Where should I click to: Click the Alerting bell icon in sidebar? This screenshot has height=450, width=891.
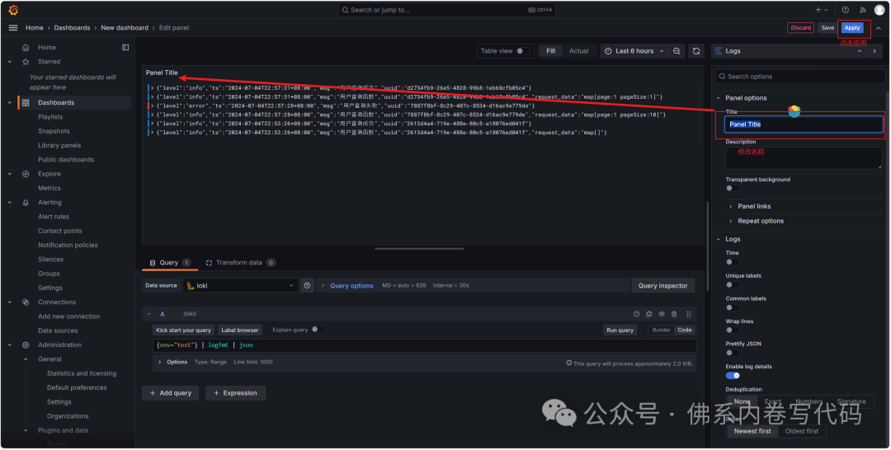26,202
